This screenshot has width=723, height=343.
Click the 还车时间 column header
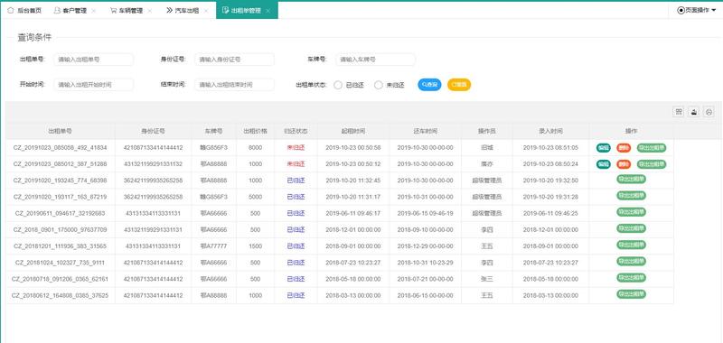pyautogui.click(x=425, y=131)
